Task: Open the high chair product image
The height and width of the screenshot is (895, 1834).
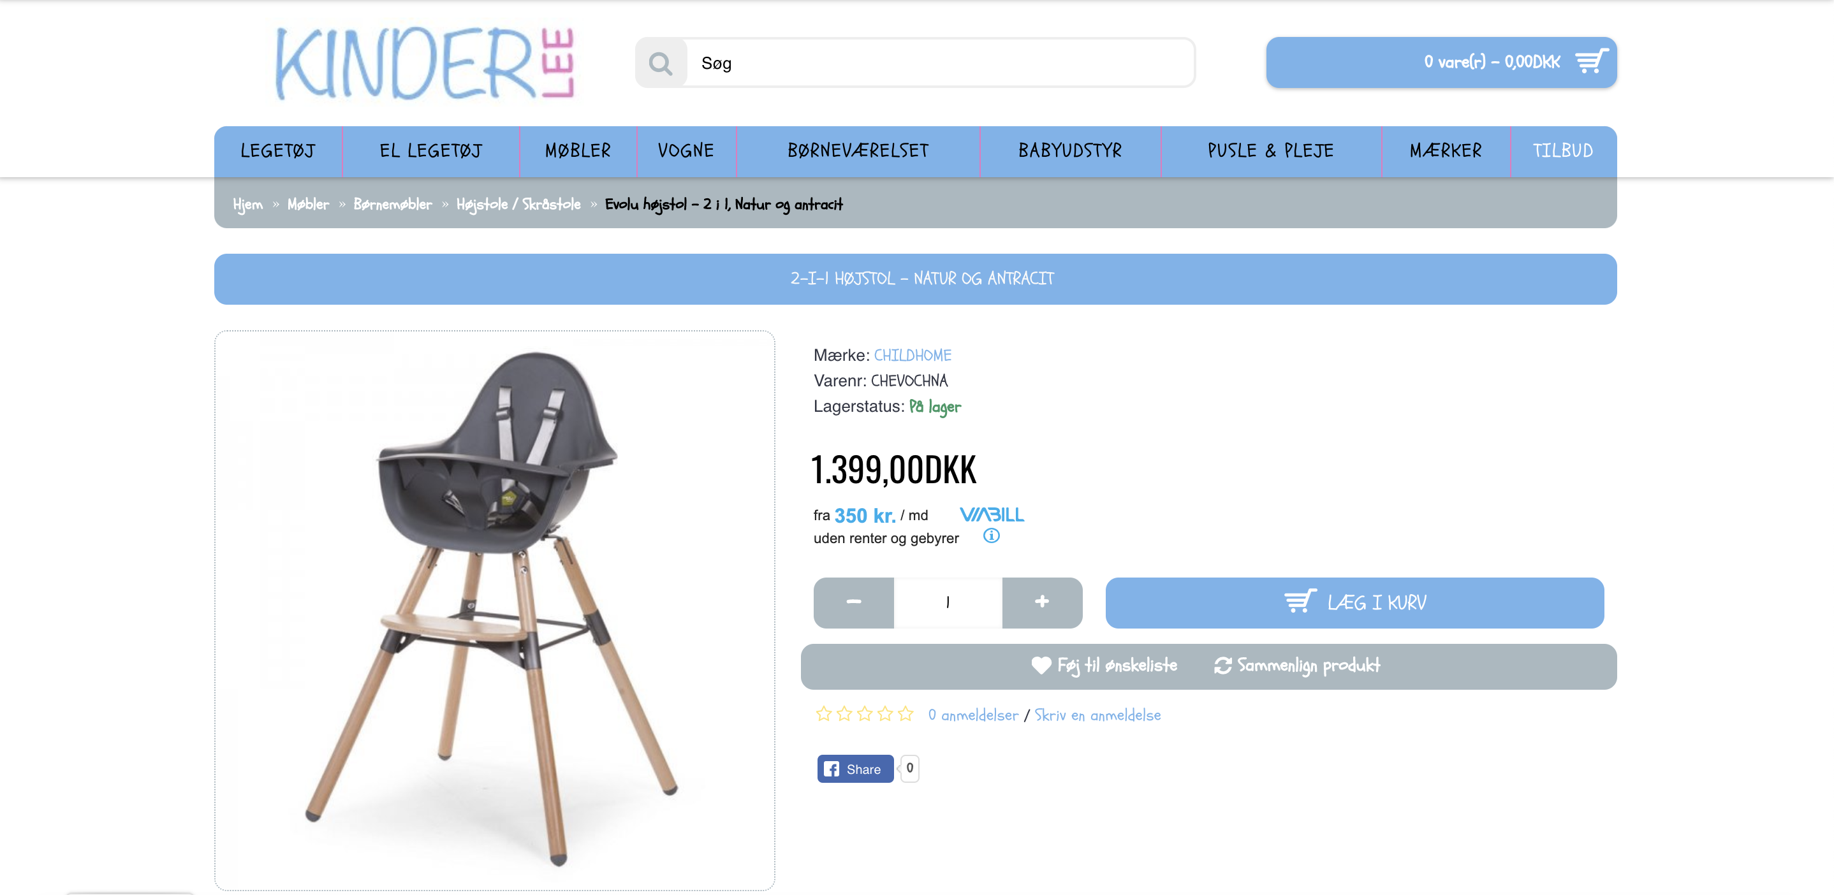Action: coord(495,611)
